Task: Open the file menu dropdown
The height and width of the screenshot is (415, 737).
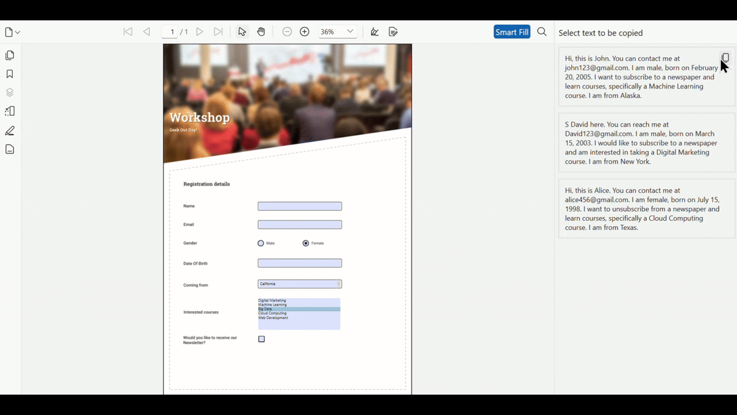Action: tap(12, 32)
